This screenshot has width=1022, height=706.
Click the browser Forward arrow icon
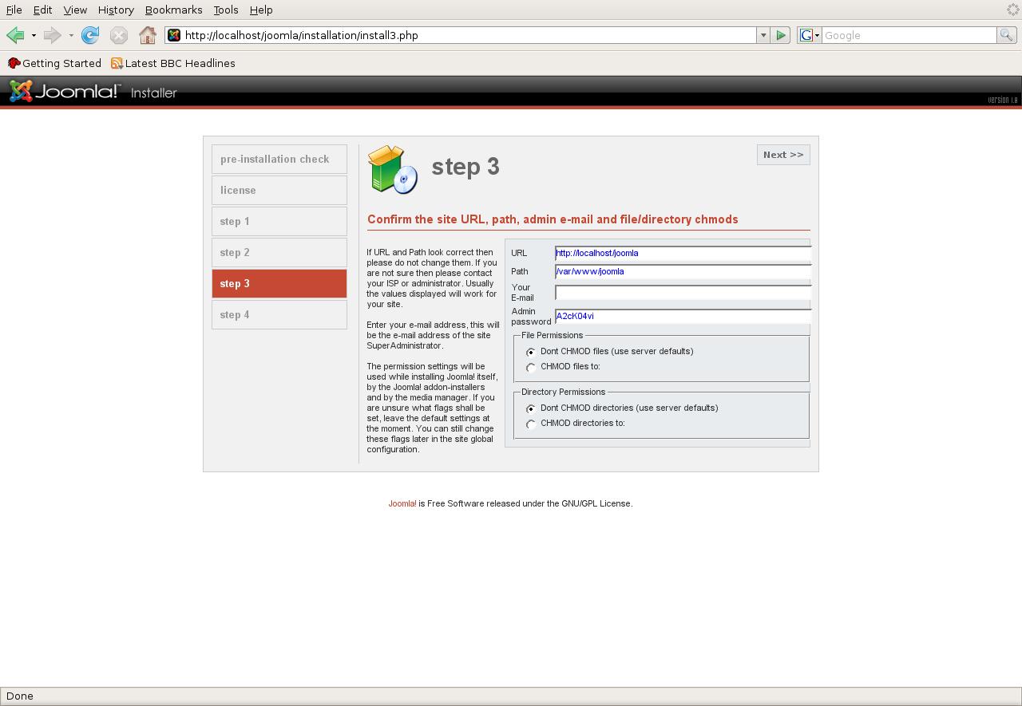52,35
